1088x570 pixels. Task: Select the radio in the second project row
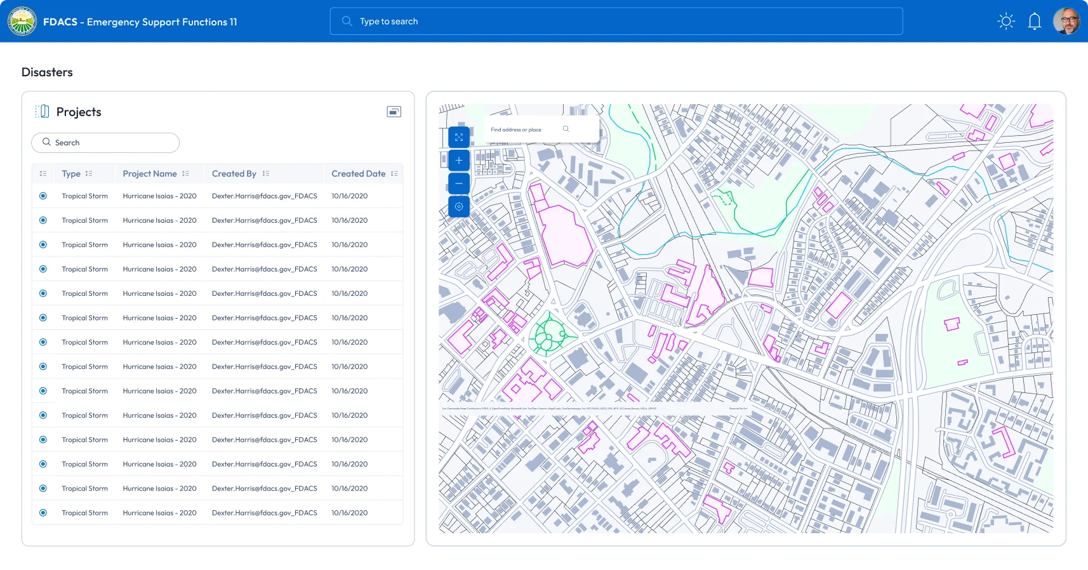[x=43, y=220]
